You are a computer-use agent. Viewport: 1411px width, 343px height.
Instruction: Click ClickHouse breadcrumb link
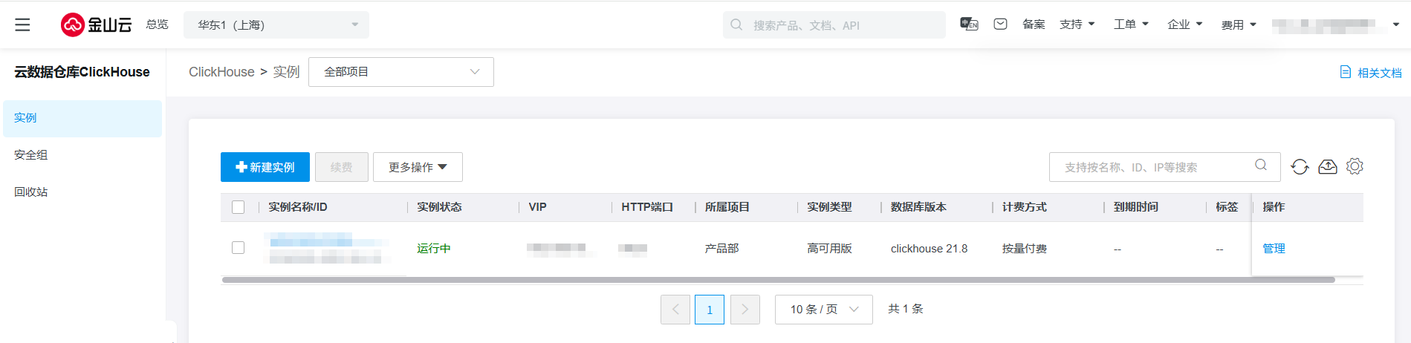221,72
